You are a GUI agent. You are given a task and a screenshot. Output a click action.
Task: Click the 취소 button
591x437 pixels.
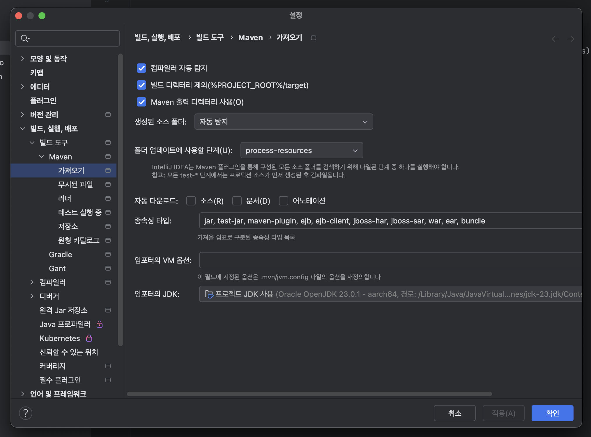coord(454,413)
